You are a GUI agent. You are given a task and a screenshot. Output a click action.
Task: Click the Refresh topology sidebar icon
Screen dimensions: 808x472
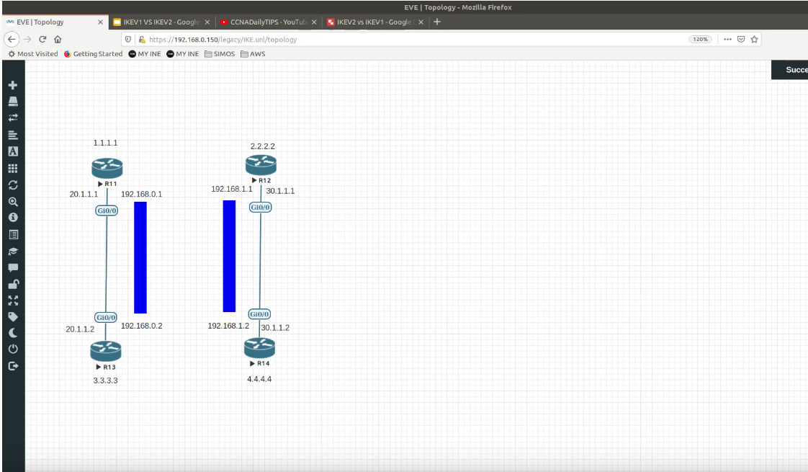13,184
